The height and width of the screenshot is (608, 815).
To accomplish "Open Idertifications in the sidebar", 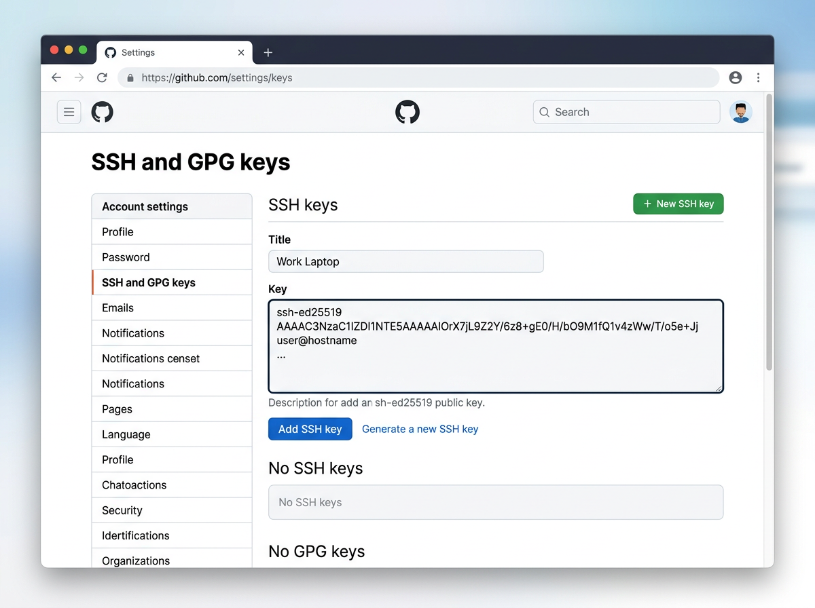I will 172,535.
